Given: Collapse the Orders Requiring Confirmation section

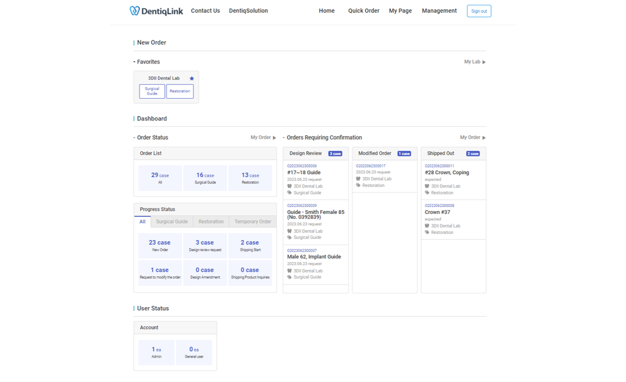Looking at the screenshot, I should tap(284, 137).
